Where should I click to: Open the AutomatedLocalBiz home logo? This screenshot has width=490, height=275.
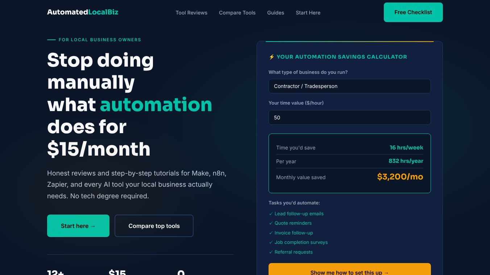[x=83, y=12]
